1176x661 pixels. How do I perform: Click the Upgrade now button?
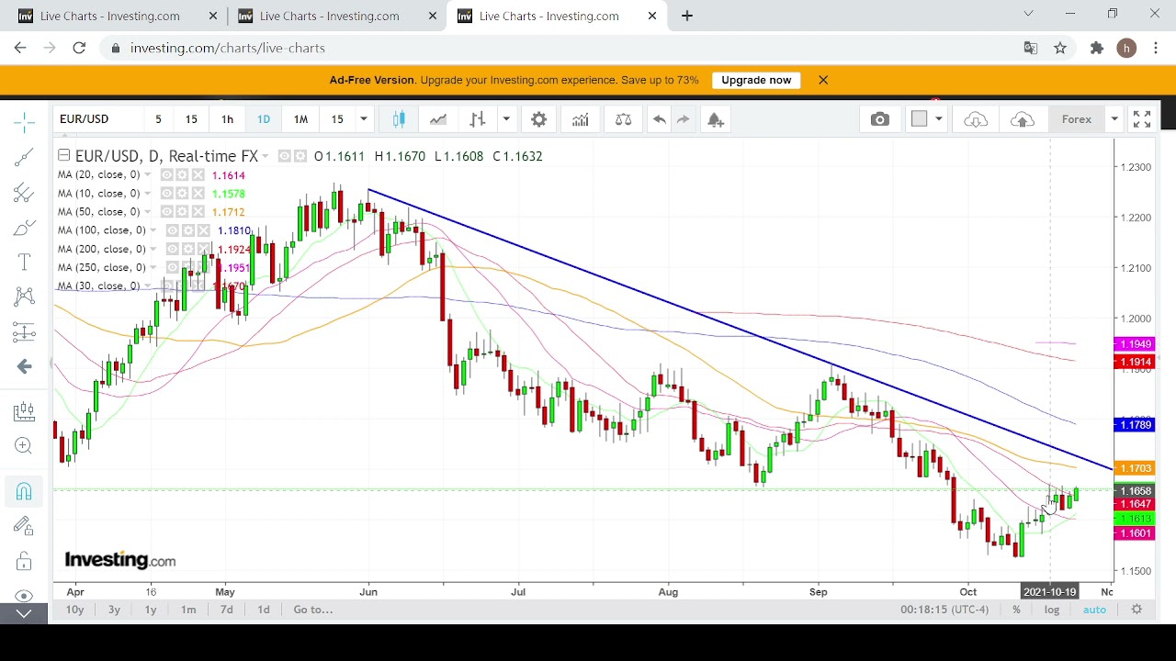pos(755,80)
